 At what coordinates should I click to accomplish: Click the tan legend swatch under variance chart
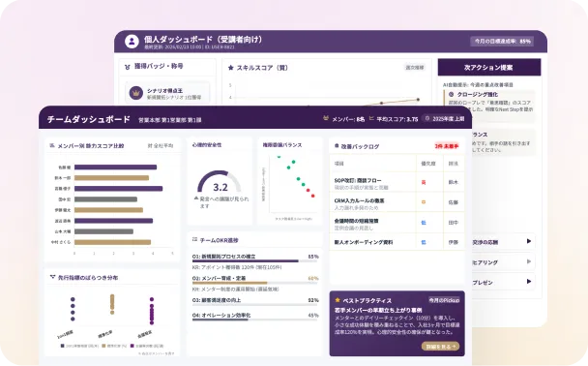click(104, 346)
